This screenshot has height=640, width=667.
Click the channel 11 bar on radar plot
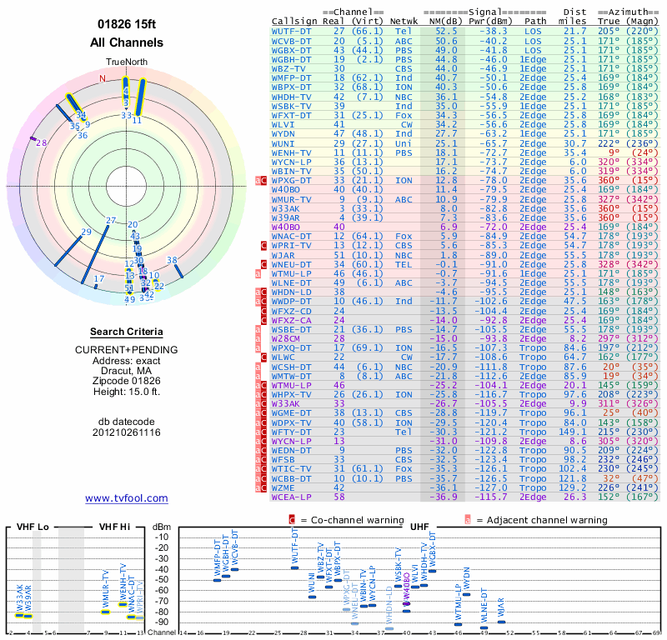(140, 97)
